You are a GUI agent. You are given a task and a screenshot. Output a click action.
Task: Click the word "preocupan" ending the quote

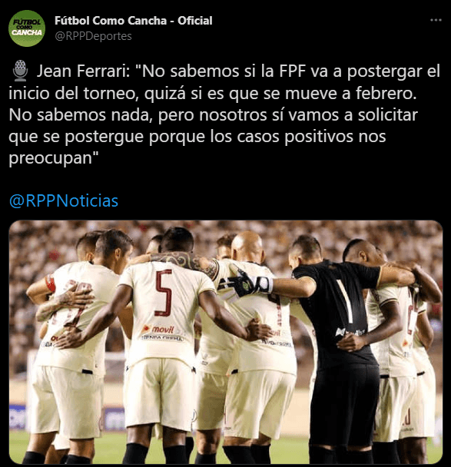tap(51, 158)
